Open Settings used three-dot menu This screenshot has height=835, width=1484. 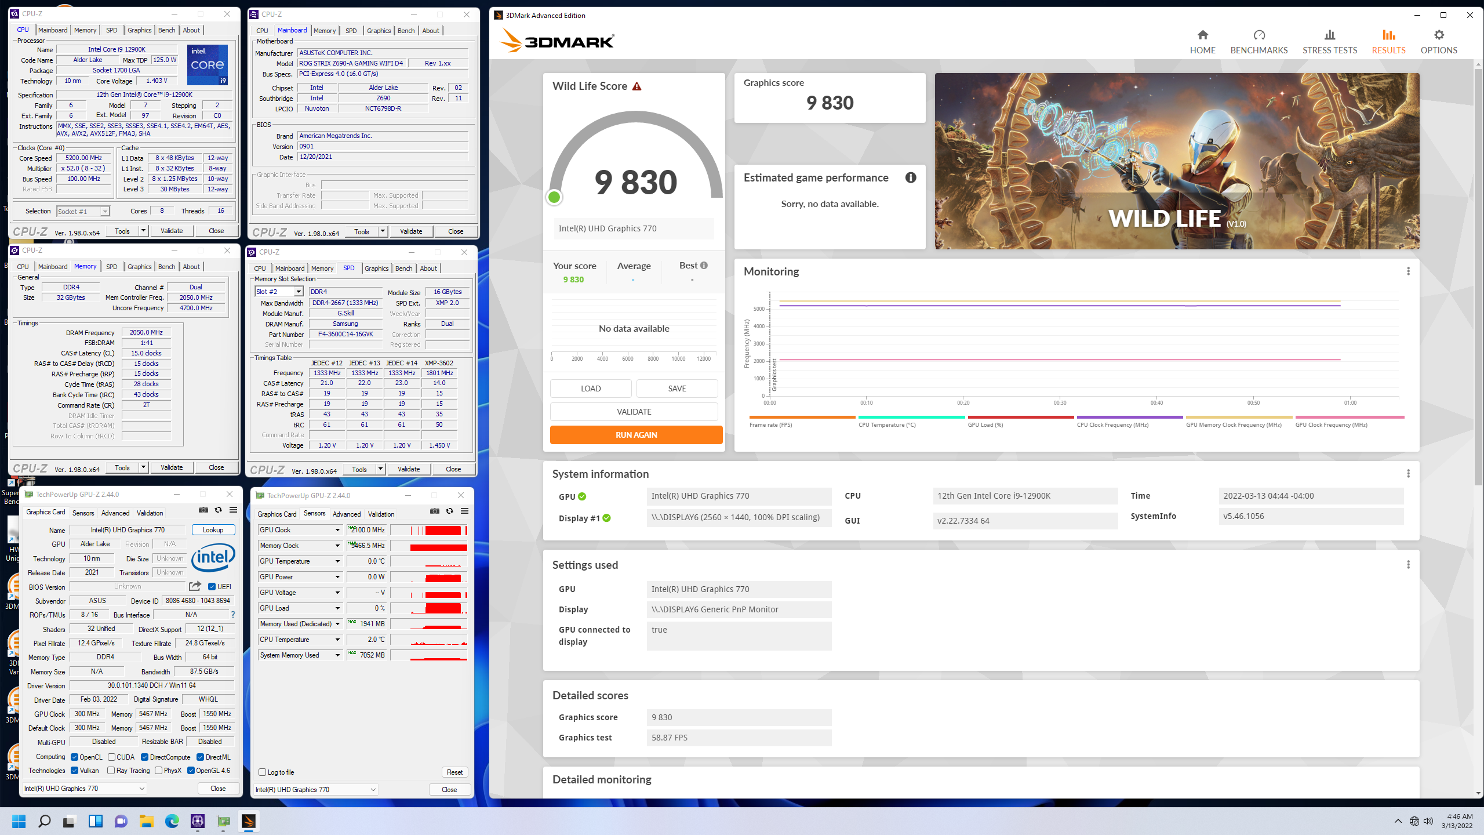[x=1408, y=565]
